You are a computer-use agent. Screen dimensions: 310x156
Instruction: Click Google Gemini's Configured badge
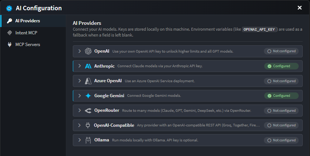click(x=281, y=96)
